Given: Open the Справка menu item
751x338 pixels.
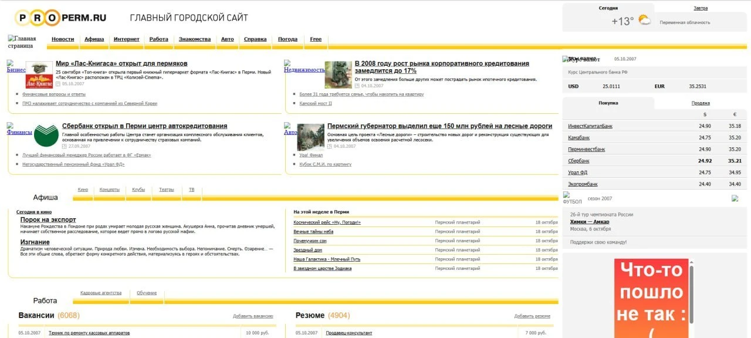Looking at the screenshot, I should pos(255,39).
